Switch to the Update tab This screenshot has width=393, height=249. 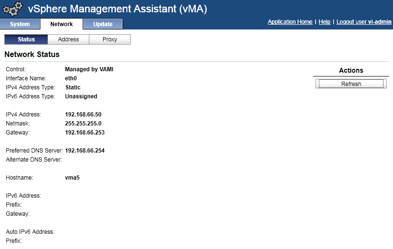point(103,24)
